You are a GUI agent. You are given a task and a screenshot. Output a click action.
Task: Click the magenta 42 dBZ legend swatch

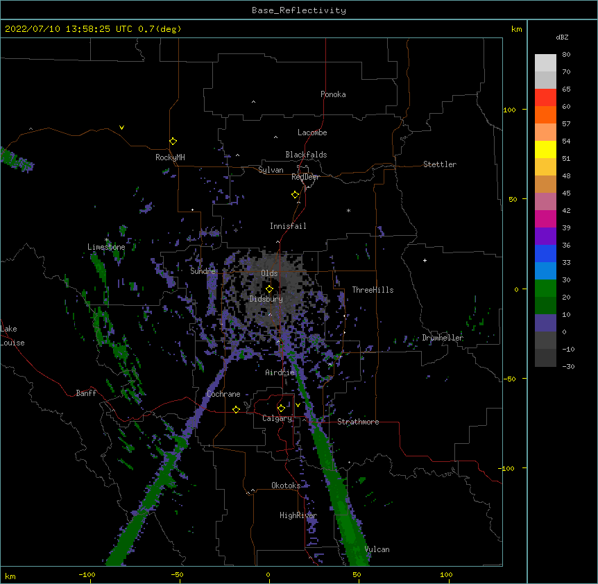545,218
